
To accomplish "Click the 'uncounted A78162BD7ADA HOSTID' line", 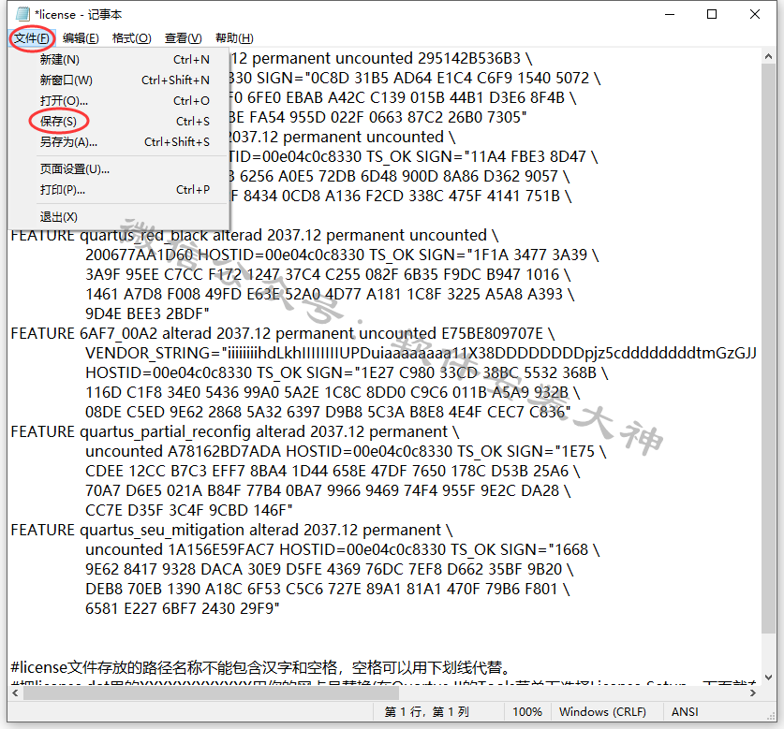I will 346,451.
